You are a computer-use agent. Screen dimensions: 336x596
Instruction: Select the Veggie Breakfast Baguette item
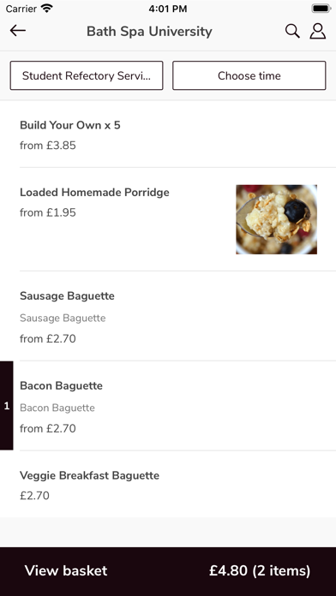(x=168, y=485)
